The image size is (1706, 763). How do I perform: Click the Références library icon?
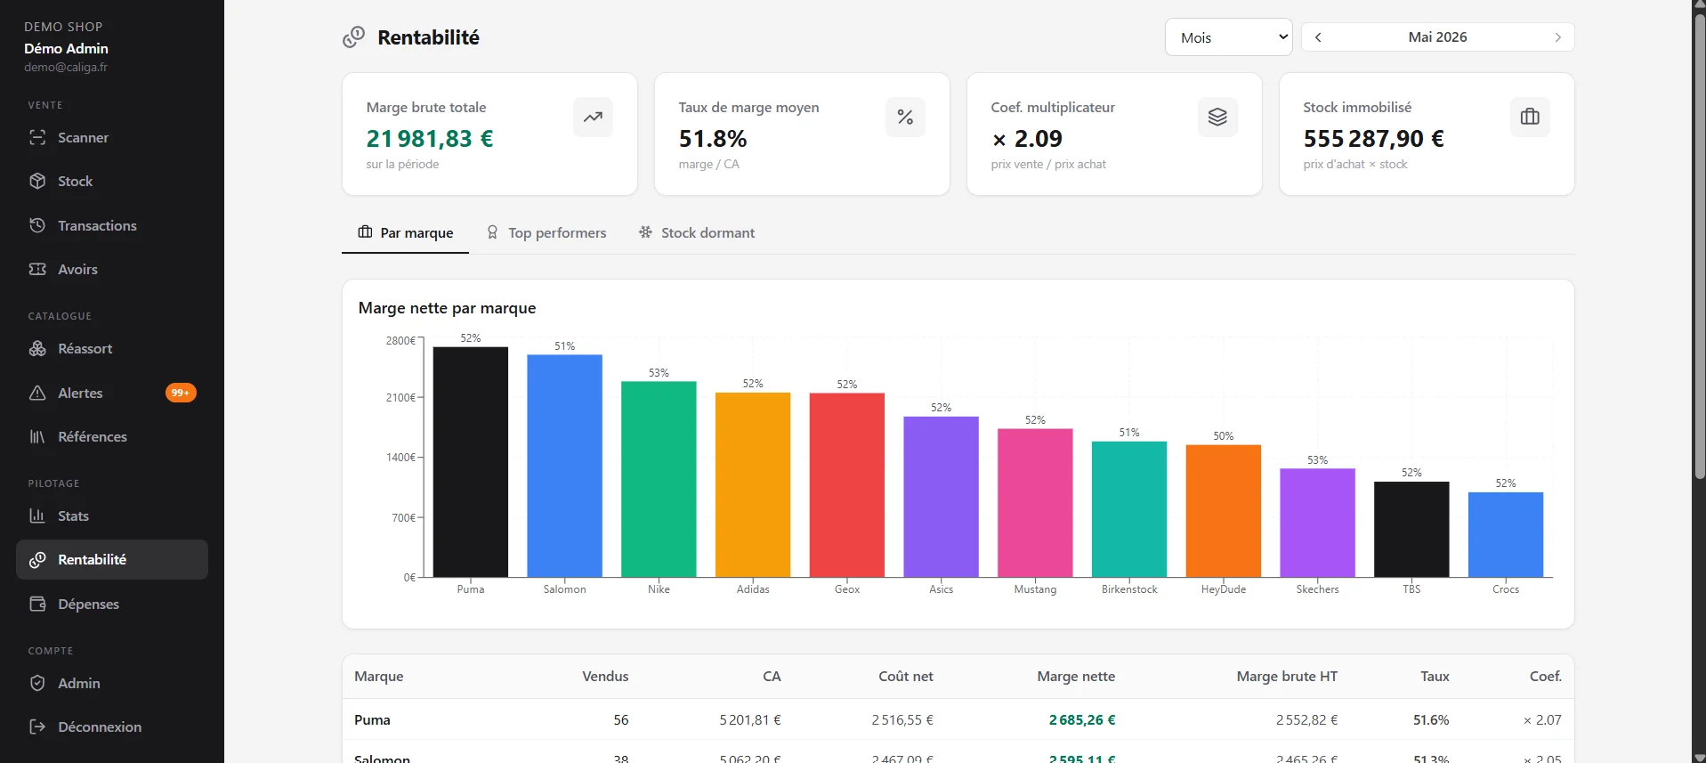[37, 436]
